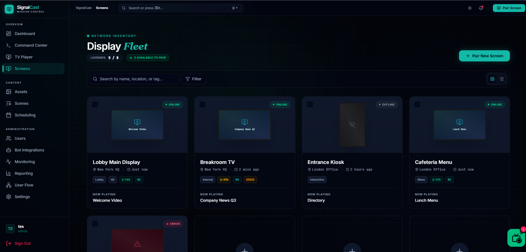Open the Filter dropdown

coord(193,79)
